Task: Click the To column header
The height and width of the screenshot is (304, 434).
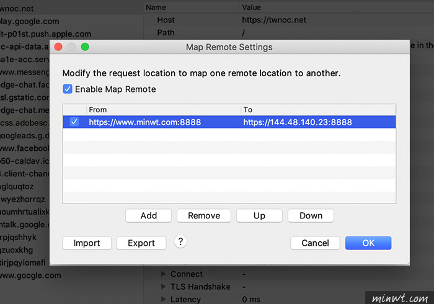Action: (x=318, y=110)
